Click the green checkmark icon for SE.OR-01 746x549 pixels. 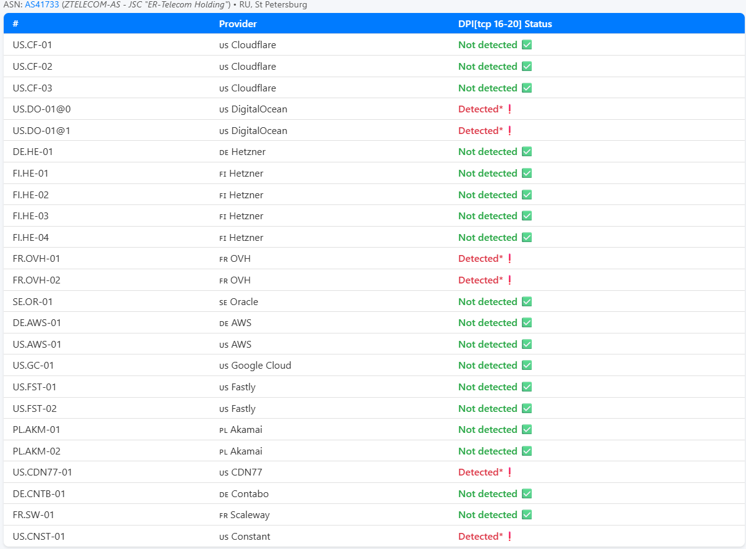click(527, 302)
